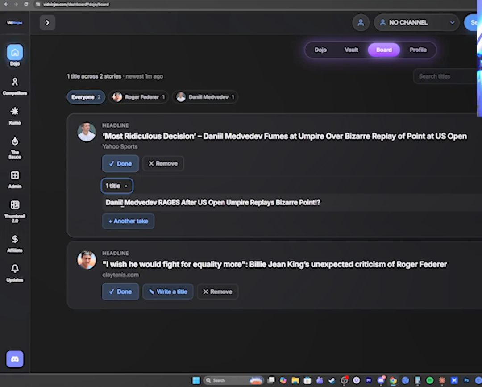Click the Discord button in sidebar
482x387 pixels.
tap(15, 359)
